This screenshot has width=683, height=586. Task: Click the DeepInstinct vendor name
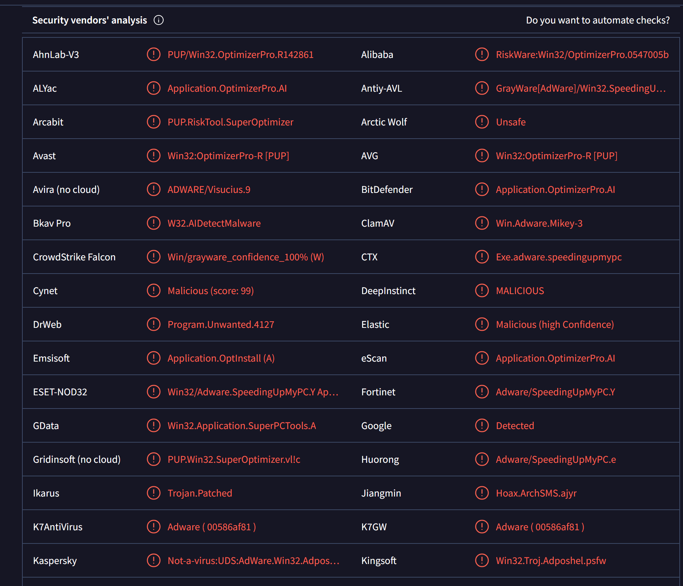(388, 291)
